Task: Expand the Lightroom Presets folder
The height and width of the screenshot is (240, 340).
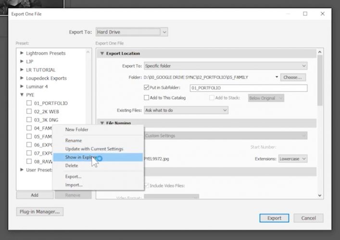Action: point(22,53)
